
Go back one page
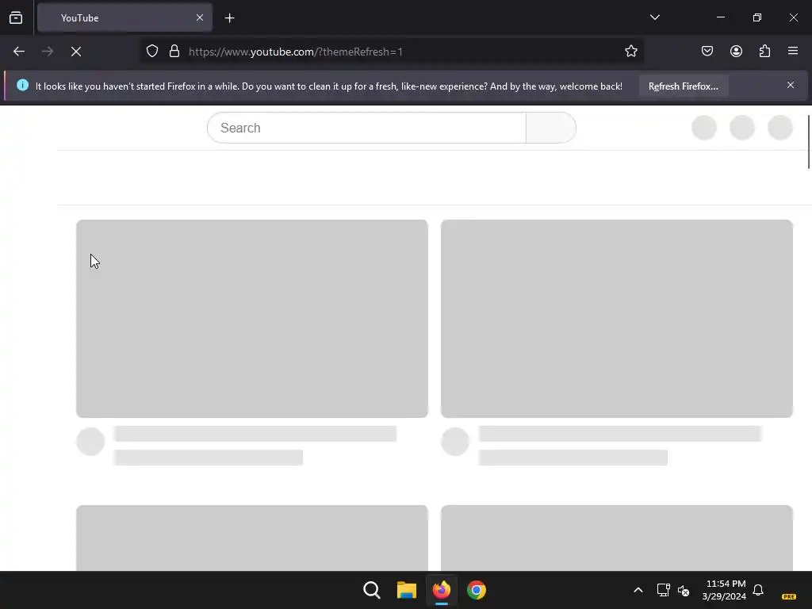tap(19, 52)
